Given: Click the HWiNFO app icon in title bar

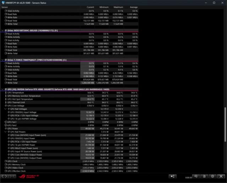Looking at the screenshot, I should click(x=3, y=3).
